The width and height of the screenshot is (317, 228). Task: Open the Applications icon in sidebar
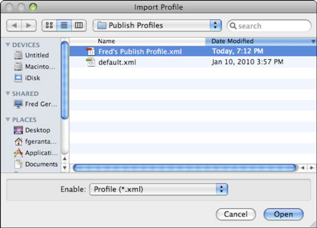coord(18,153)
